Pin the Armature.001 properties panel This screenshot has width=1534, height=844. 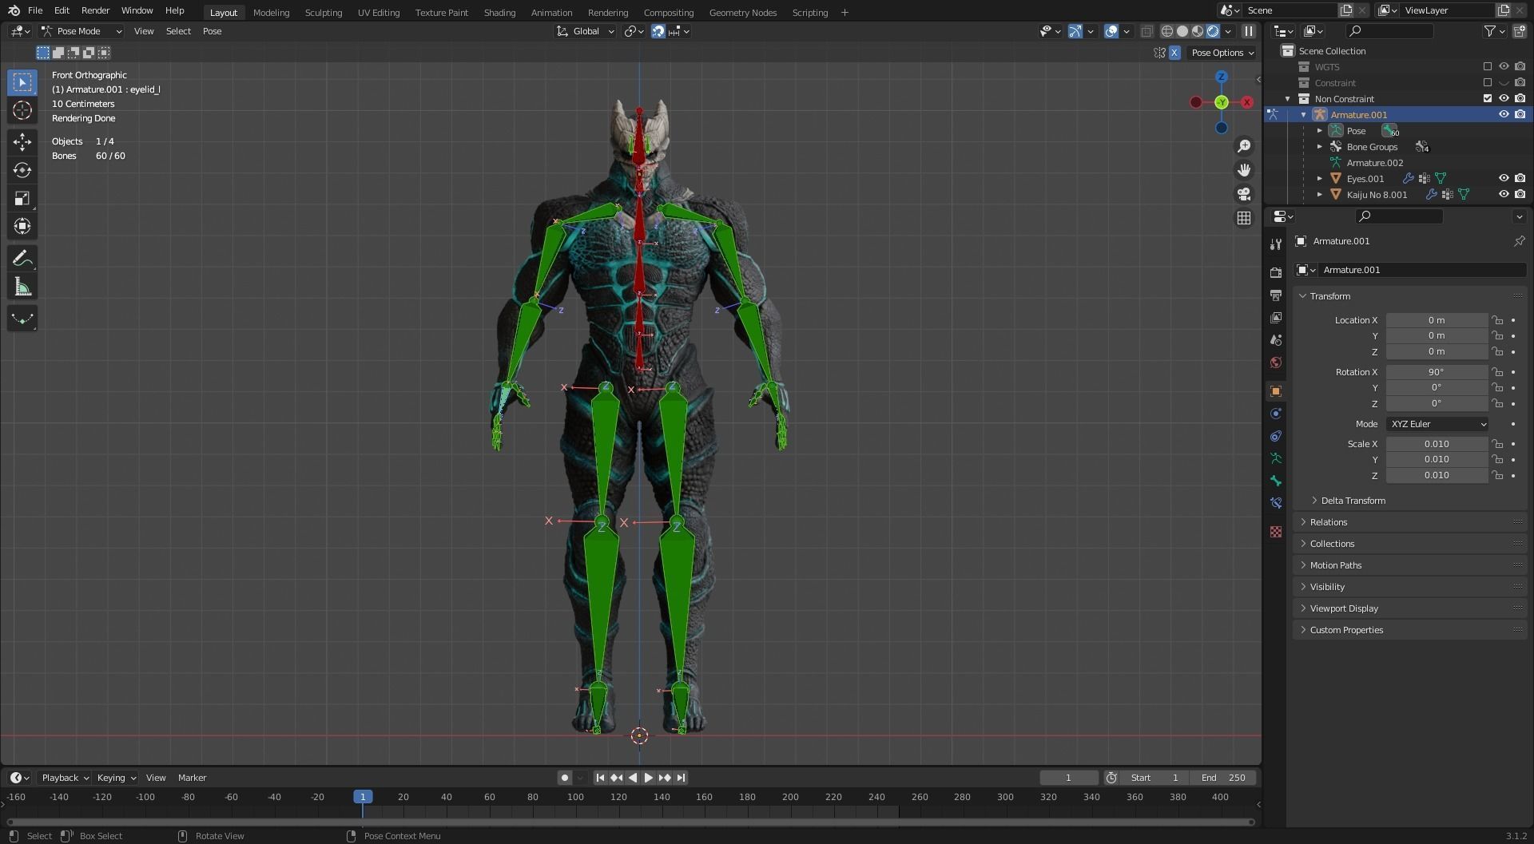[x=1519, y=241]
